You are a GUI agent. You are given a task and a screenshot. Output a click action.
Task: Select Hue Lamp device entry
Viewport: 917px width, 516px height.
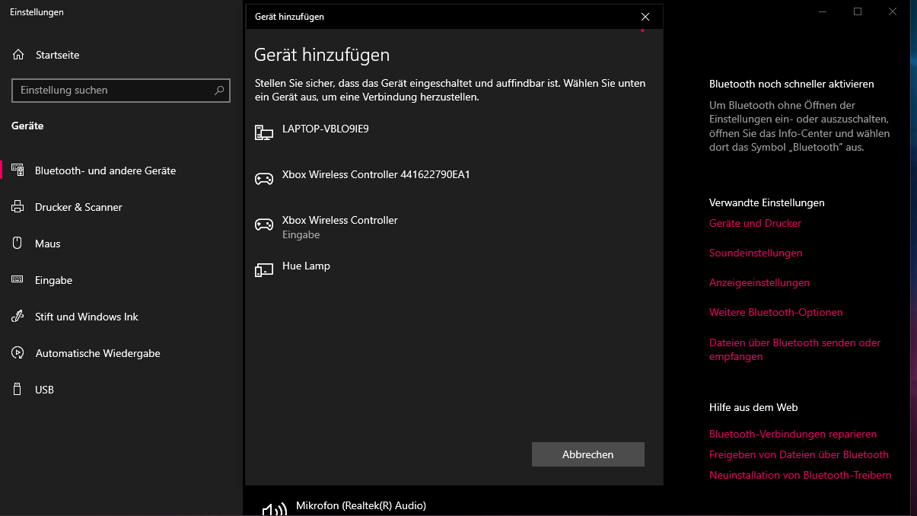454,269
